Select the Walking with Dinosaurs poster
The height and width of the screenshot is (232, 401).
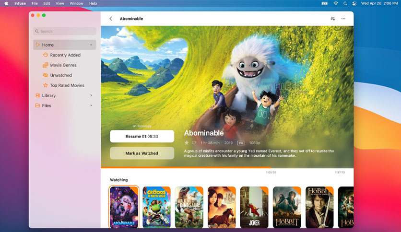click(x=189, y=207)
